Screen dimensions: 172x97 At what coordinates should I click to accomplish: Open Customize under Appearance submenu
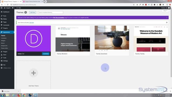tap(4, 38)
